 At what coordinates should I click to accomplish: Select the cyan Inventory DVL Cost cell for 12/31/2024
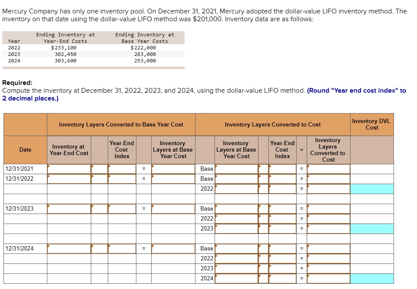tap(372, 278)
